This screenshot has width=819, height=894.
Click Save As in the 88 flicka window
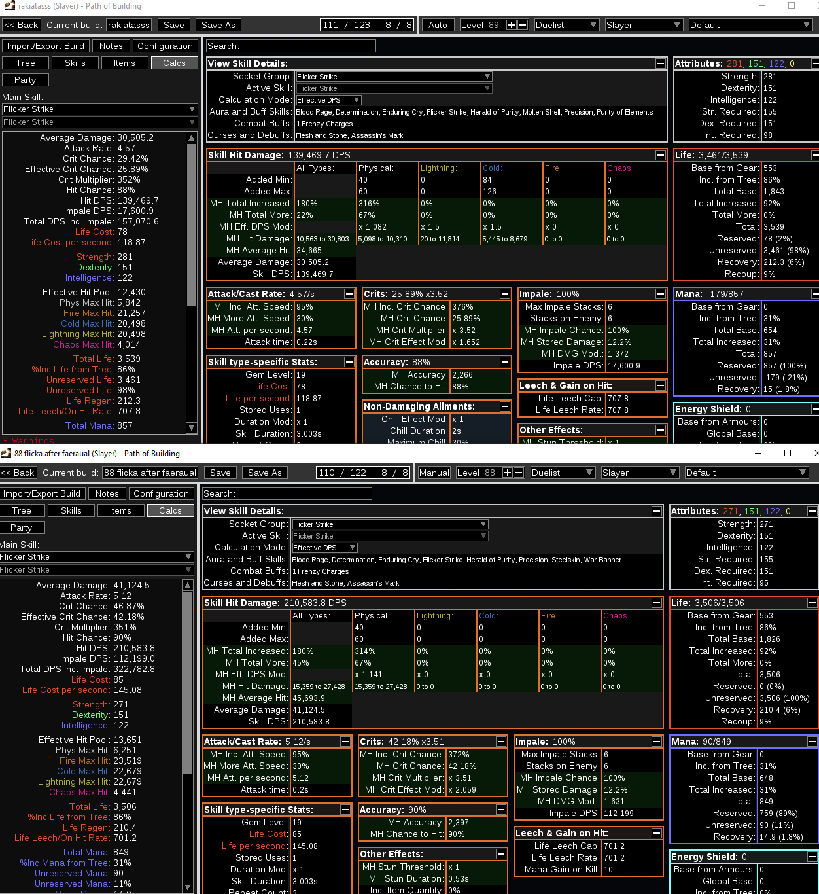pos(265,473)
